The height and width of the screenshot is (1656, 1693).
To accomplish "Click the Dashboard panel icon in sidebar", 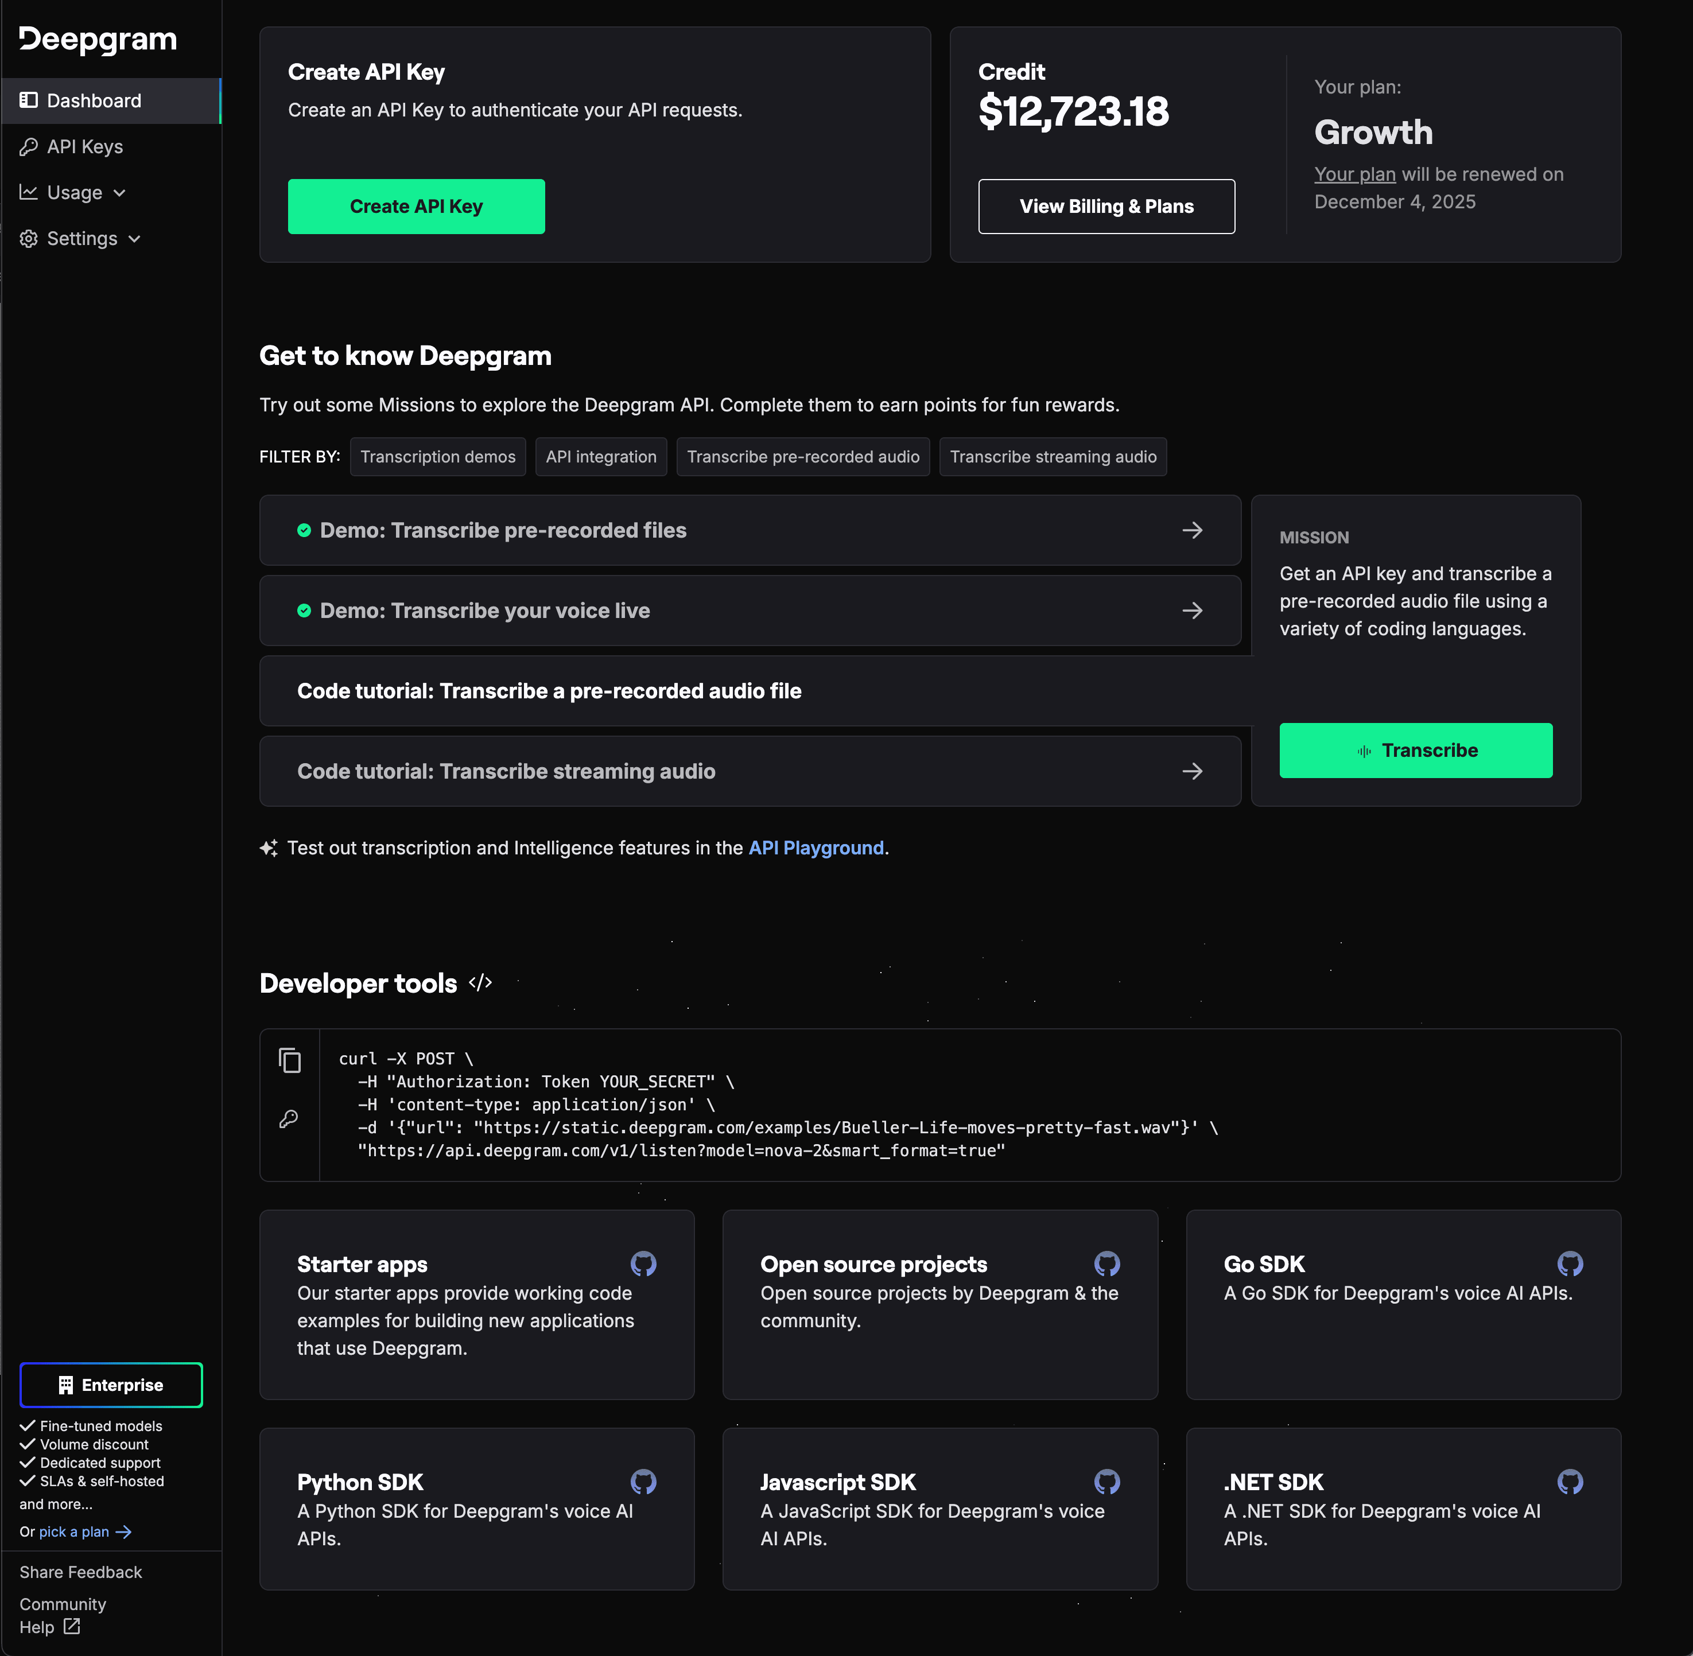I will tap(29, 100).
